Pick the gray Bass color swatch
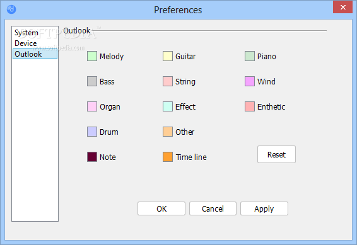Image resolution: width=357 pixels, height=245 pixels. point(92,81)
